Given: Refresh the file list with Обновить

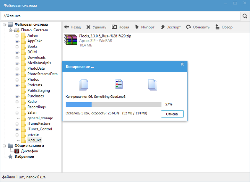Looking at the screenshot, I should [x=198, y=27].
